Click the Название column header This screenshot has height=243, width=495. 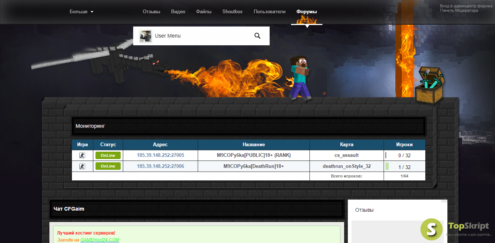(254, 145)
